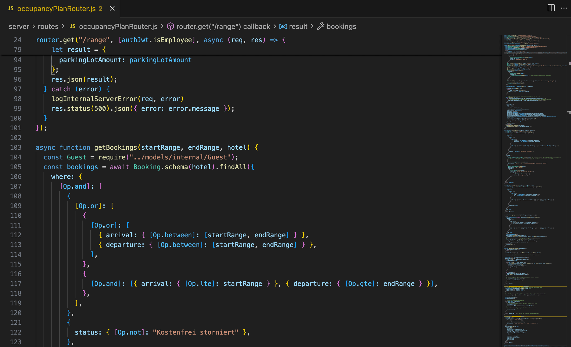Click the router.get("/range") callback breadcrumb
This screenshot has height=347, width=571.
tap(223, 26)
